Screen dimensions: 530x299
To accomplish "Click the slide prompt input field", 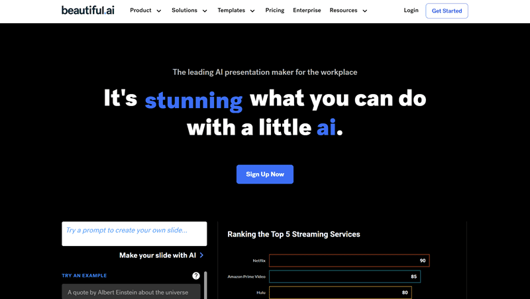I will pos(134,234).
